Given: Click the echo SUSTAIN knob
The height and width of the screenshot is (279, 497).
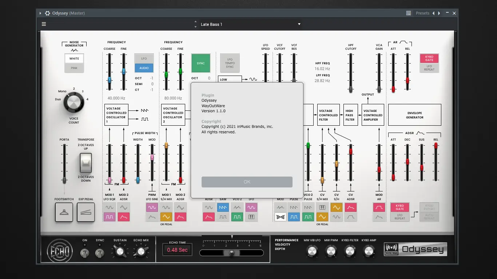Looking at the screenshot, I should pyautogui.click(x=120, y=251).
